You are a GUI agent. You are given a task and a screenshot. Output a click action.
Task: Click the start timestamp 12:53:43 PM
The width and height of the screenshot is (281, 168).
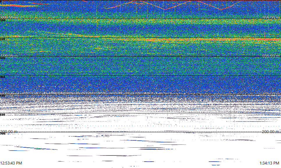11,163
